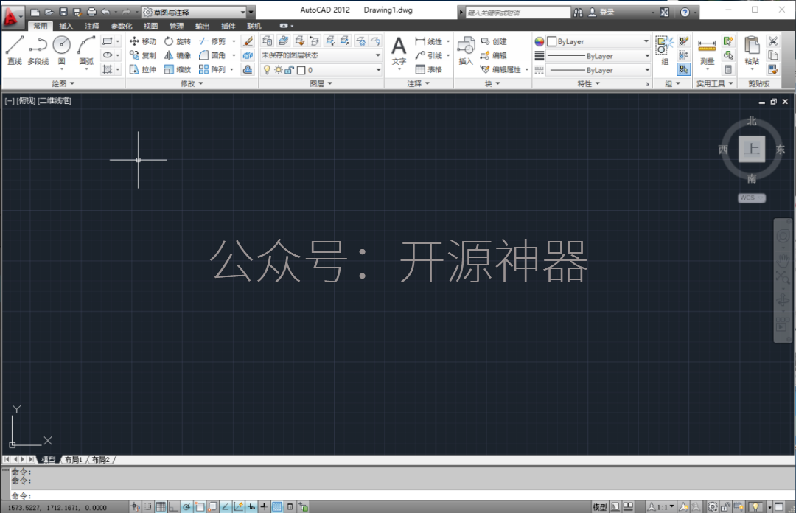Click the 缩放 (Scale) tool
Screen dimensions: 796x513
click(178, 69)
